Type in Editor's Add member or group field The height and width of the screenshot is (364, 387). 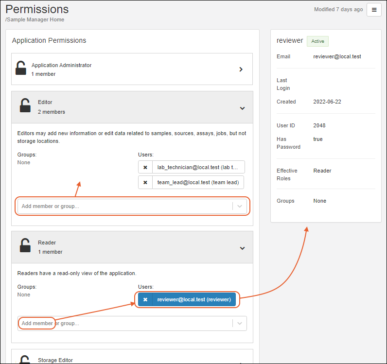[x=124, y=206]
